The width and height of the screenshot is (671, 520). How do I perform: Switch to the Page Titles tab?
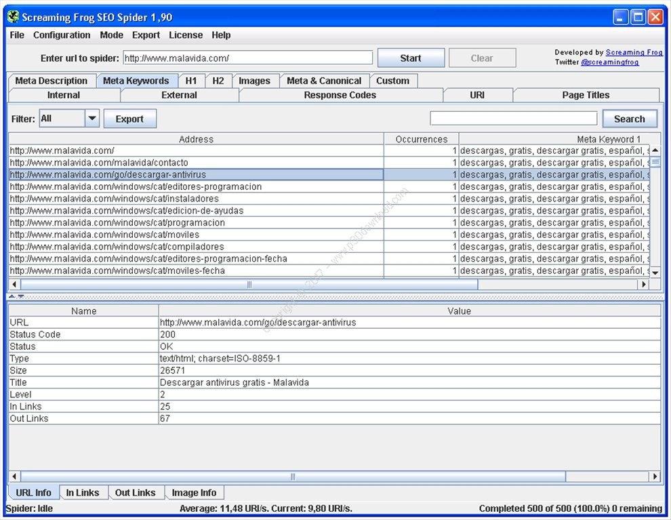[586, 95]
